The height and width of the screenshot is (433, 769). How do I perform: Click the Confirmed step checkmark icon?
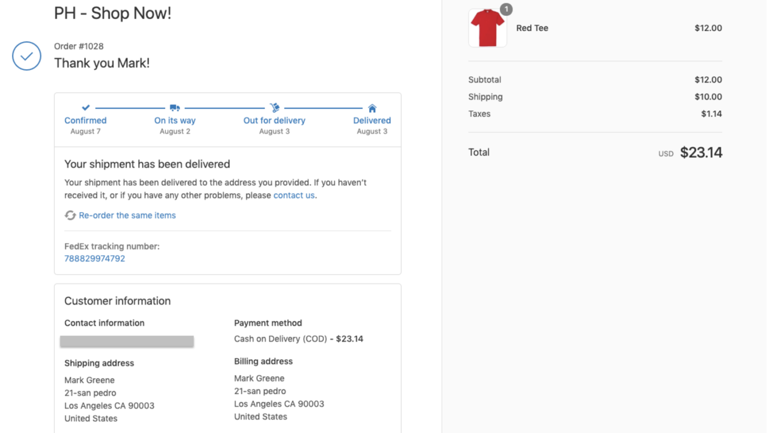pyautogui.click(x=86, y=108)
